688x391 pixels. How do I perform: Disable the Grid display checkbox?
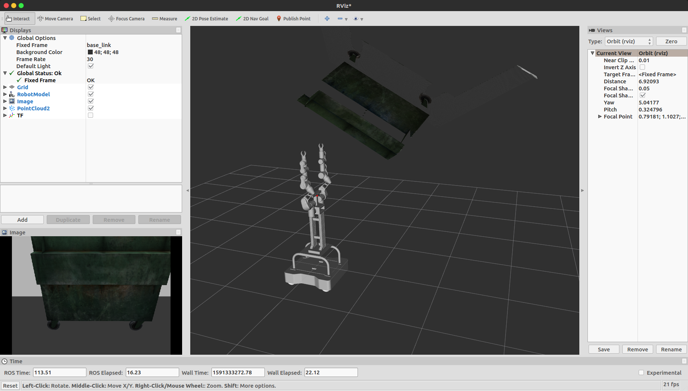(91, 87)
